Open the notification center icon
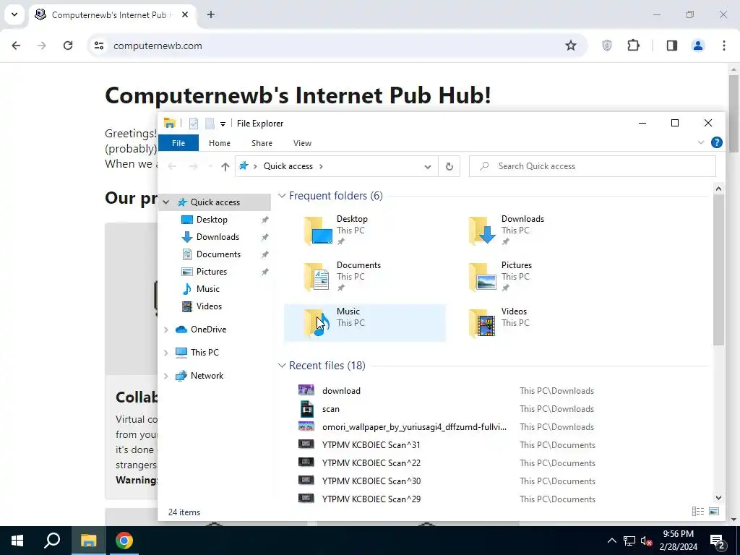 coord(717,541)
